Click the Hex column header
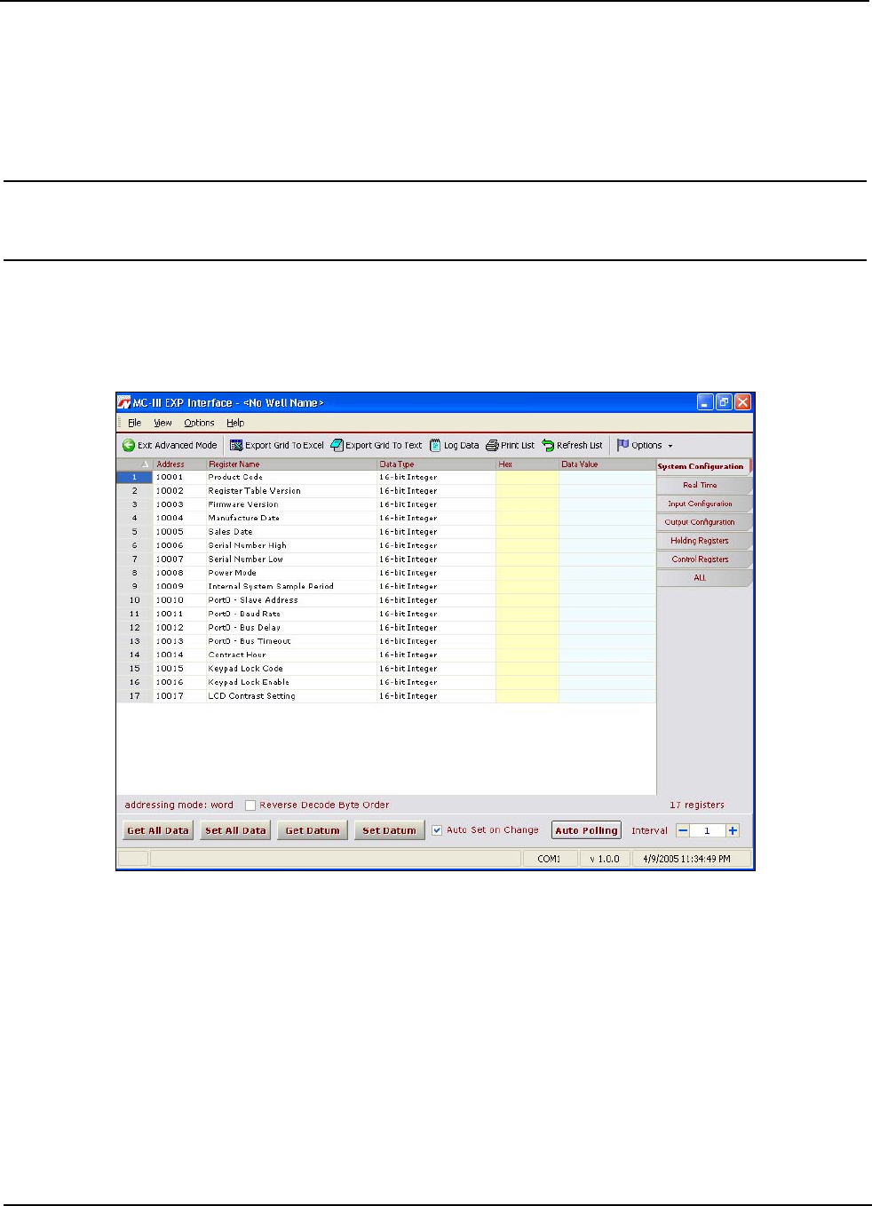872x1206 pixels. point(527,464)
